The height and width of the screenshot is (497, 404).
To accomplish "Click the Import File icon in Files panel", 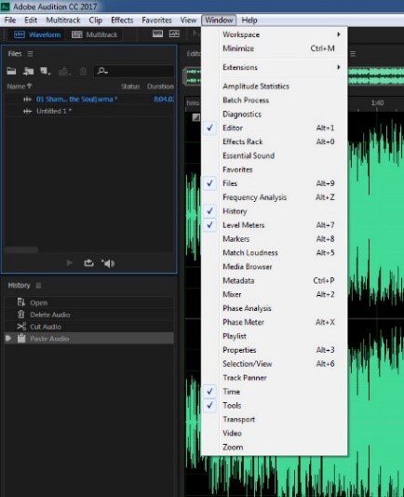I will [x=29, y=71].
